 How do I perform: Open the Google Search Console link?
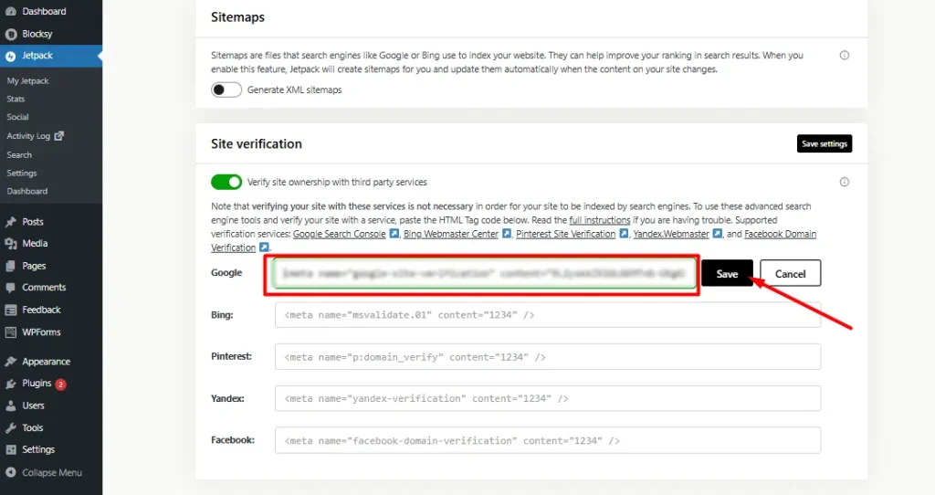coord(340,234)
